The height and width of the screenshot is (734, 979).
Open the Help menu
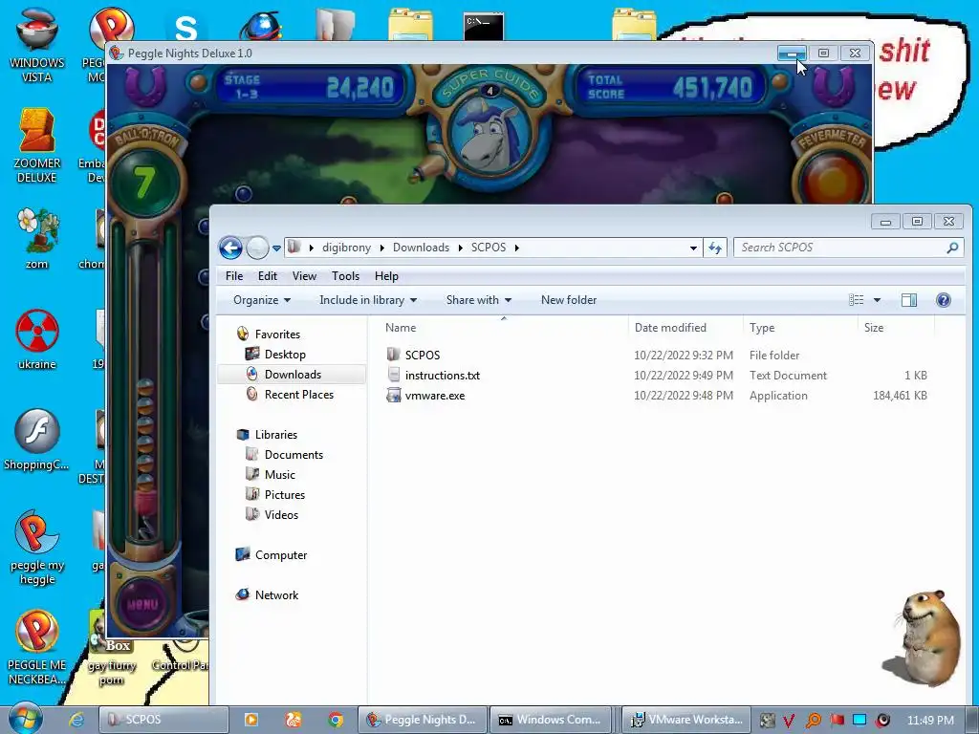(x=386, y=276)
